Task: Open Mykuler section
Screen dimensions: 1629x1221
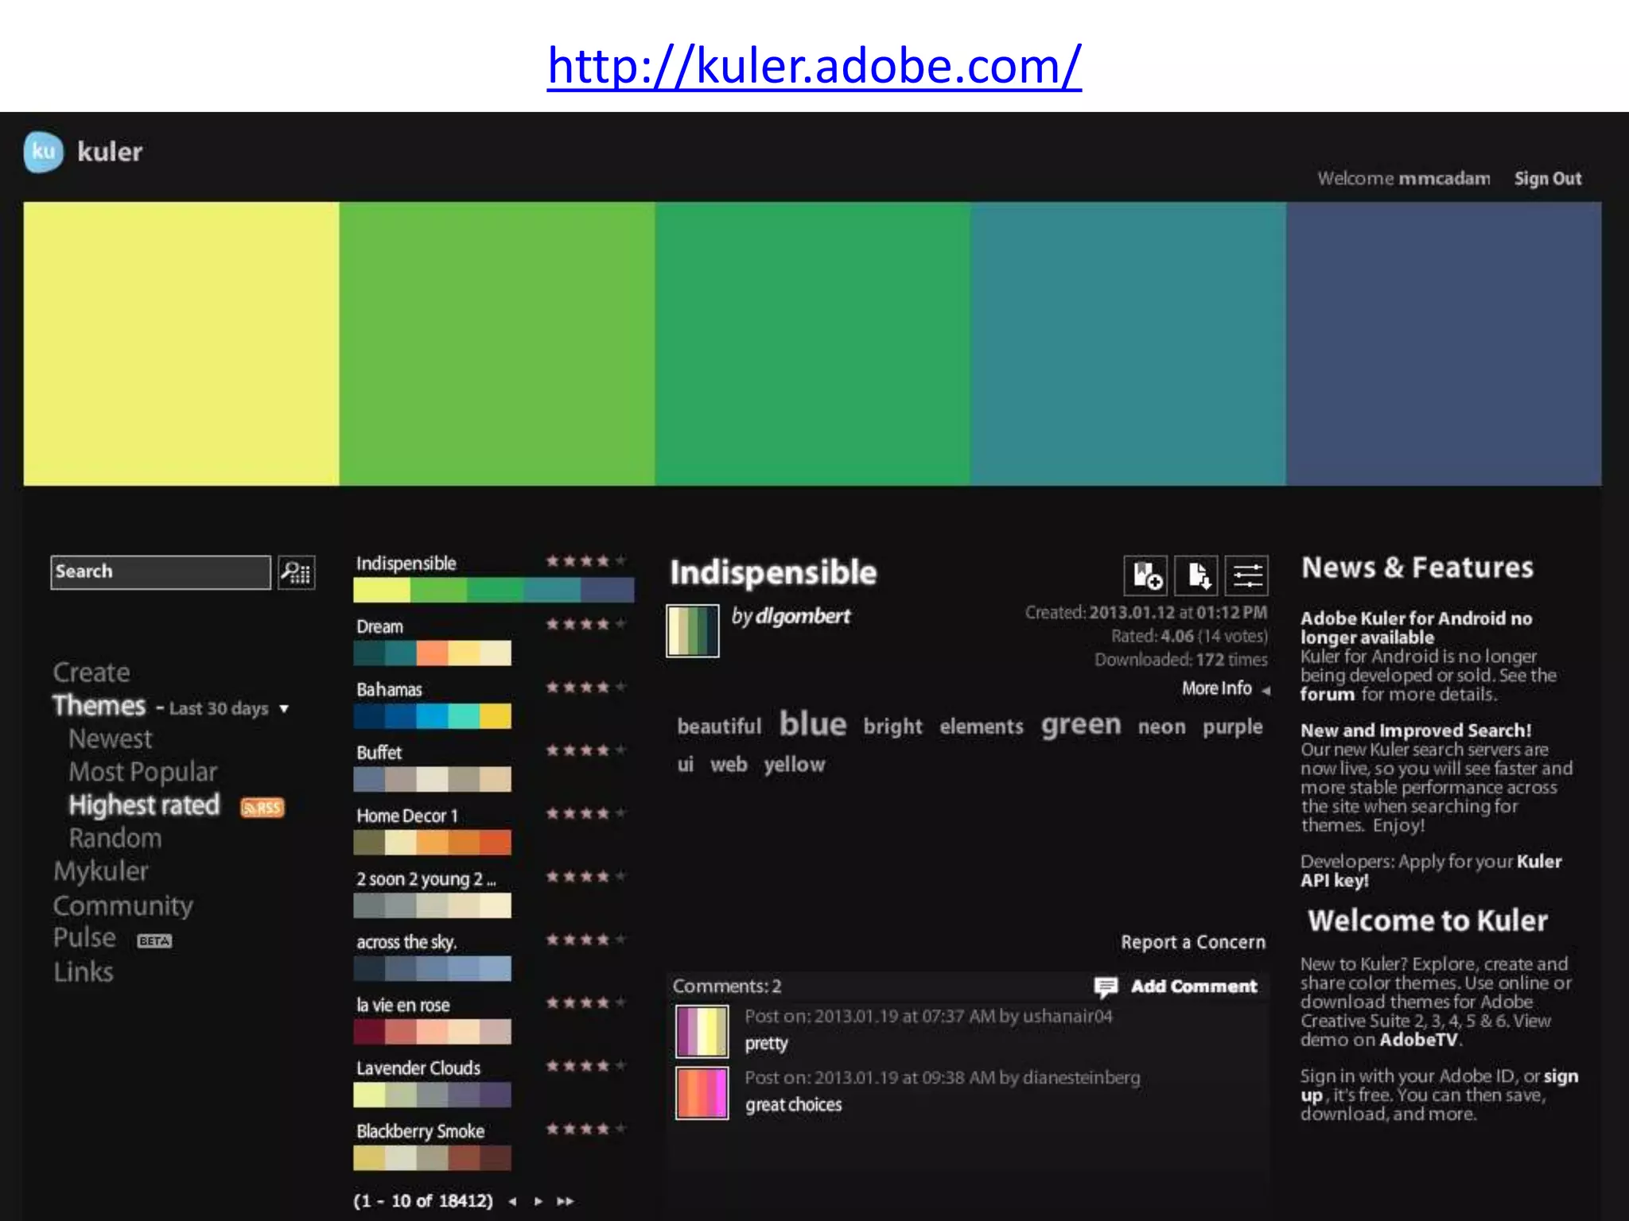Action: pos(101,871)
